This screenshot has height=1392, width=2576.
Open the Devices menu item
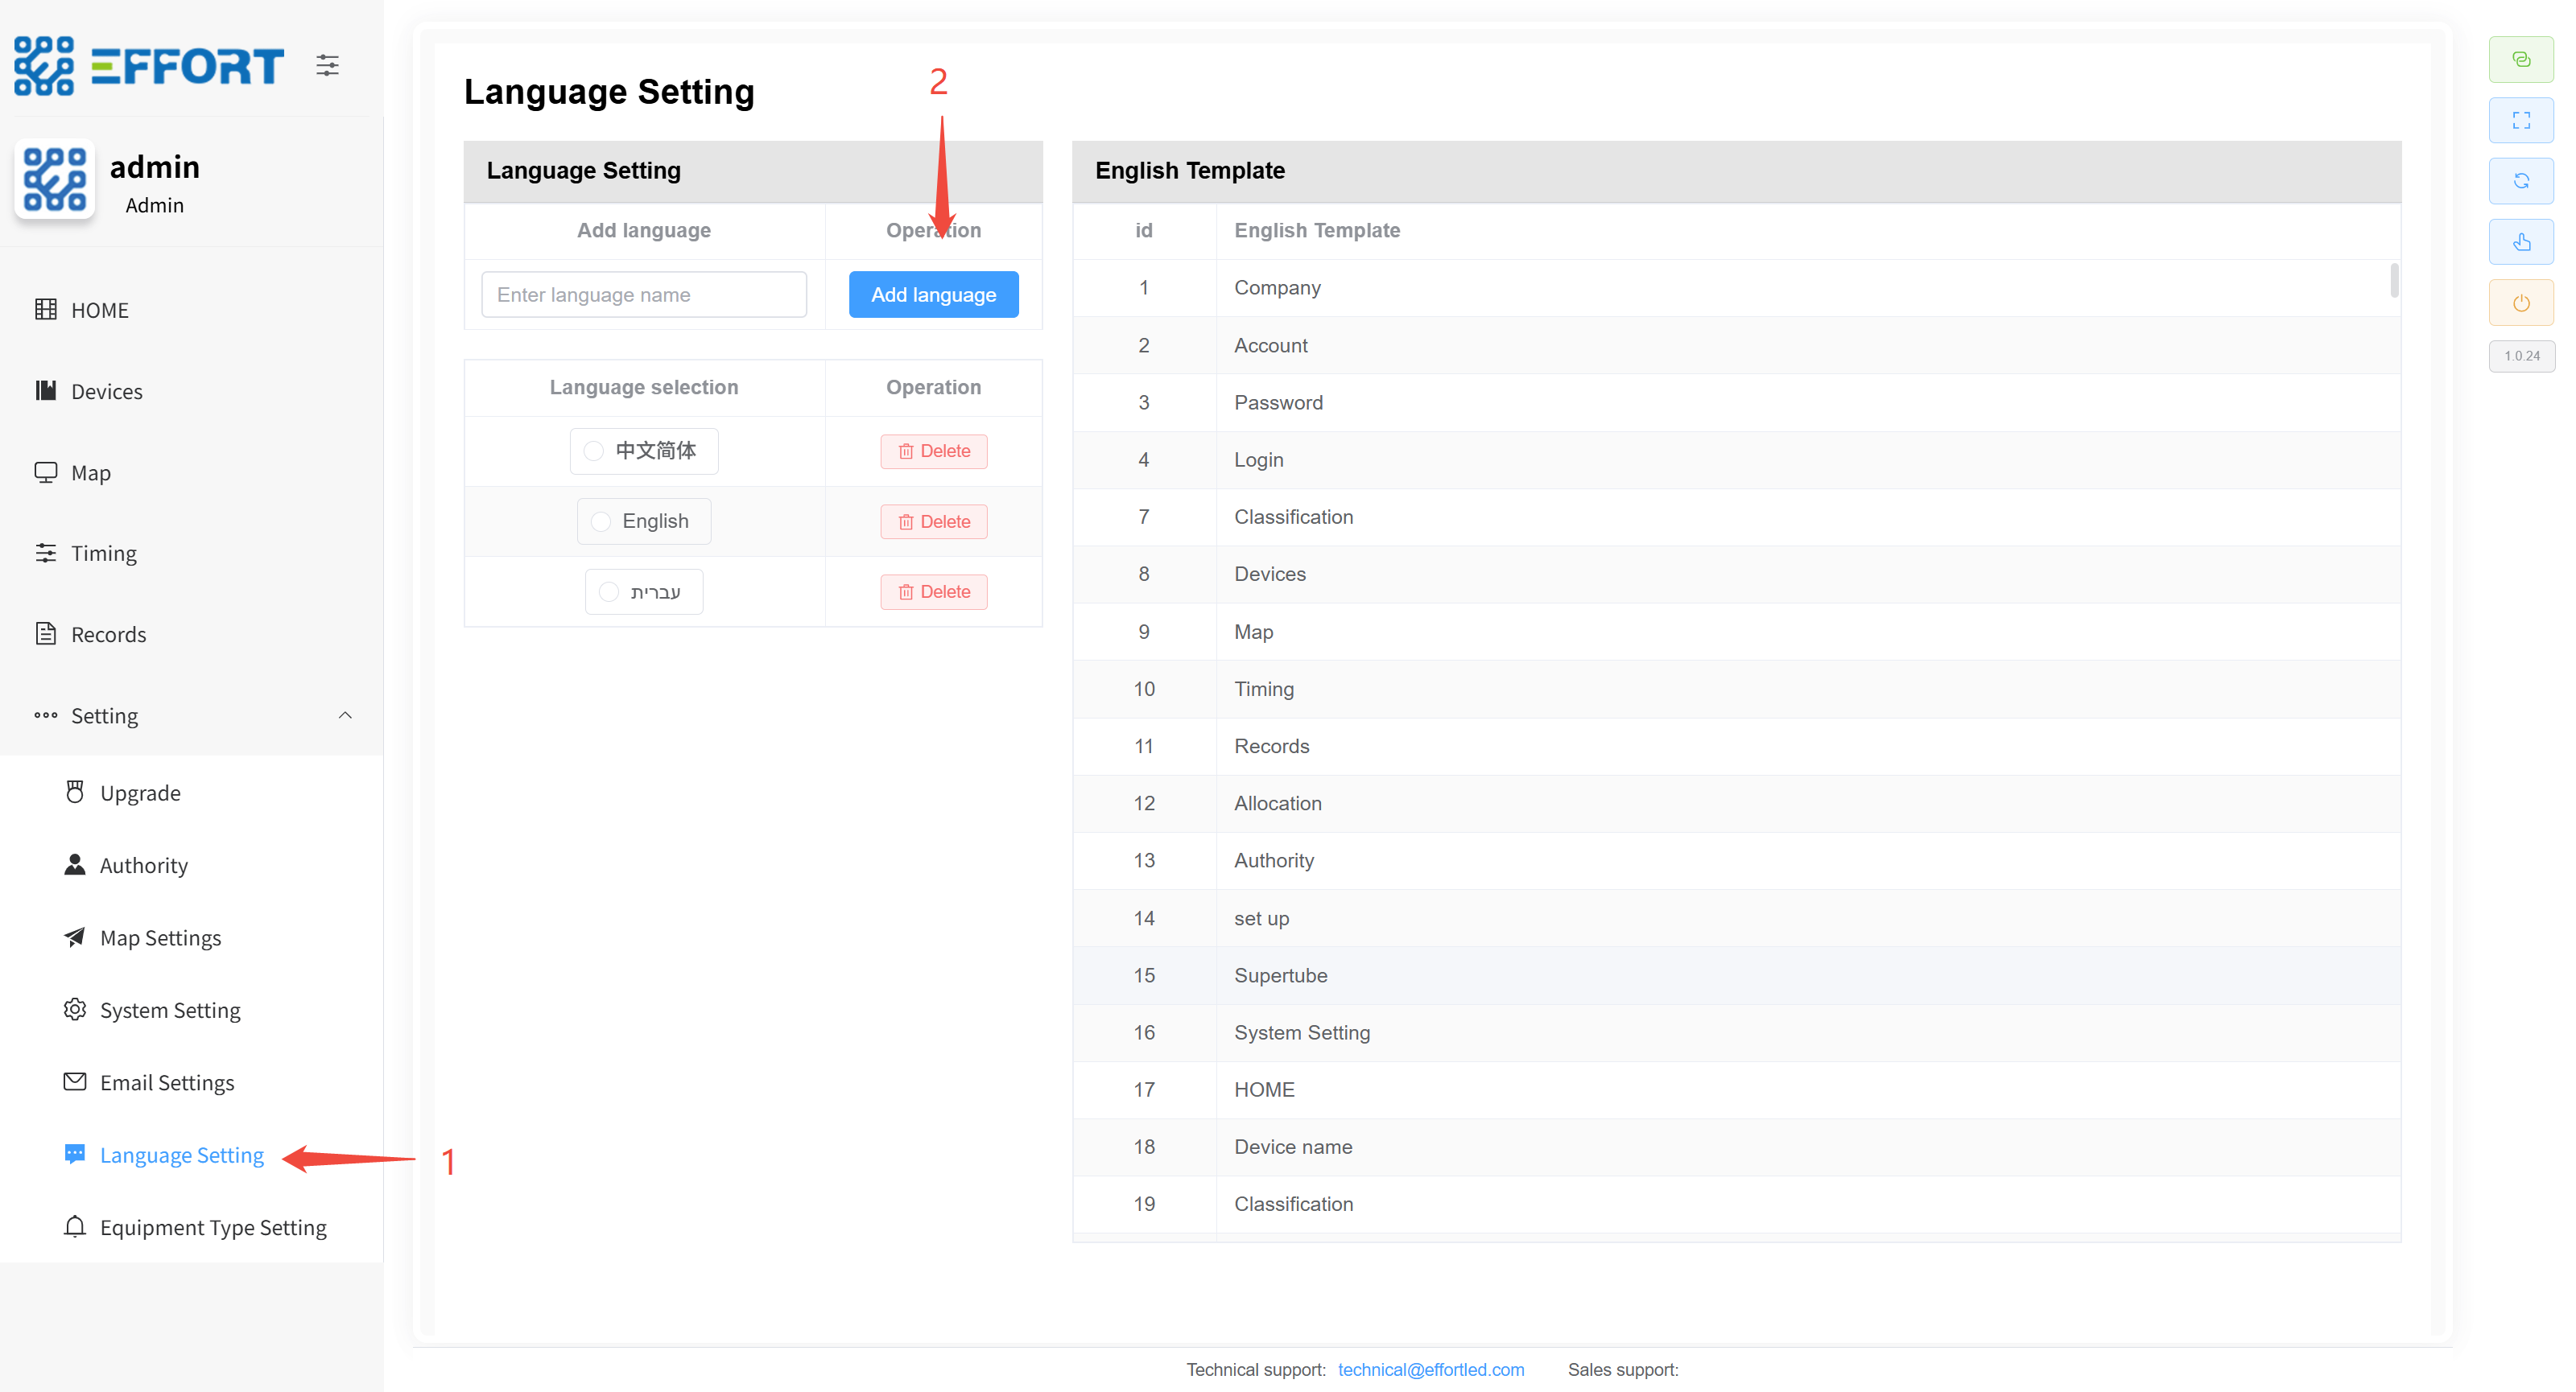point(106,392)
